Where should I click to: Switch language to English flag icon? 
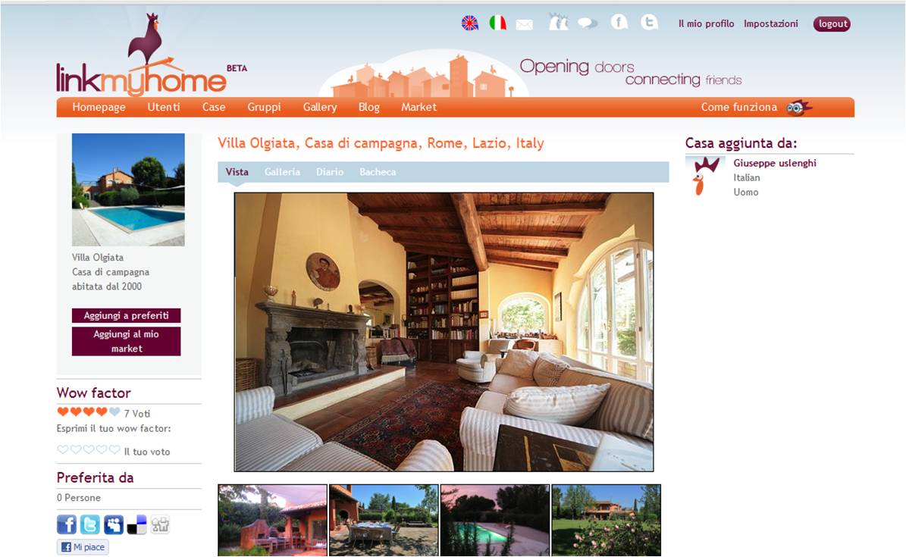(x=470, y=23)
